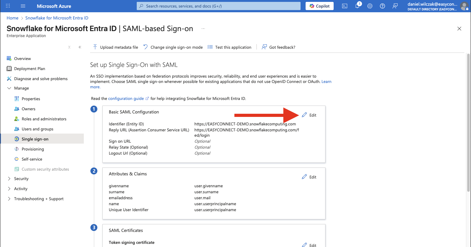Open the portal settings gear
Image resolution: width=471 pixels, height=247 pixels.
click(x=370, y=6)
